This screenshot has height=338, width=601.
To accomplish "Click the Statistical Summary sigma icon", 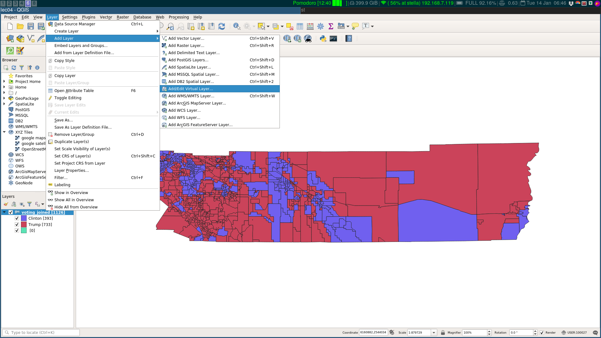I will click(x=331, y=27).
